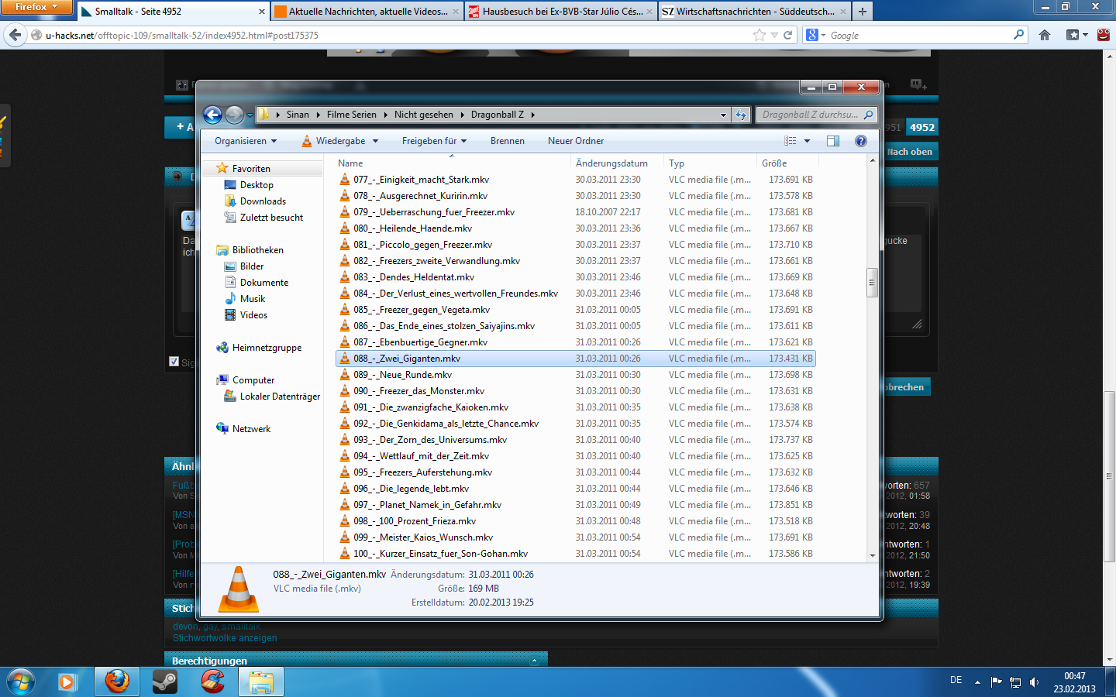
Task: Click large VLC cone in details pane
Action: pyautogui.click(x=239, y=589)
